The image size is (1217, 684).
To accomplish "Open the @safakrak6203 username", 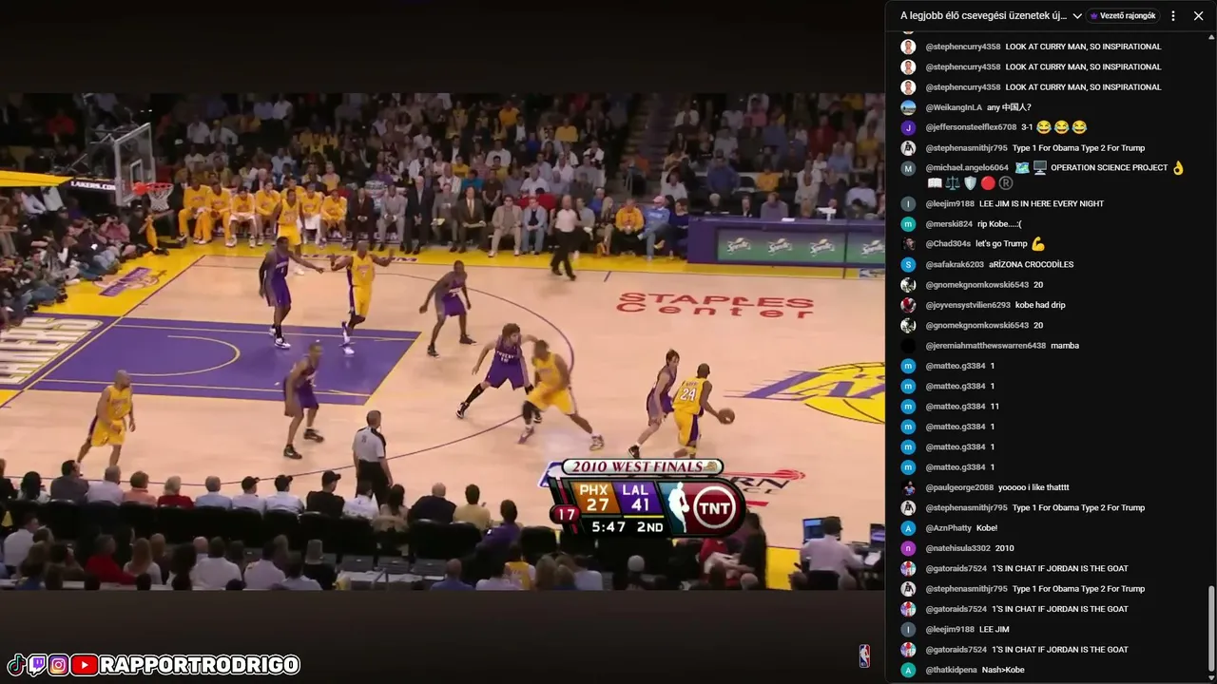I will [955, 265].
